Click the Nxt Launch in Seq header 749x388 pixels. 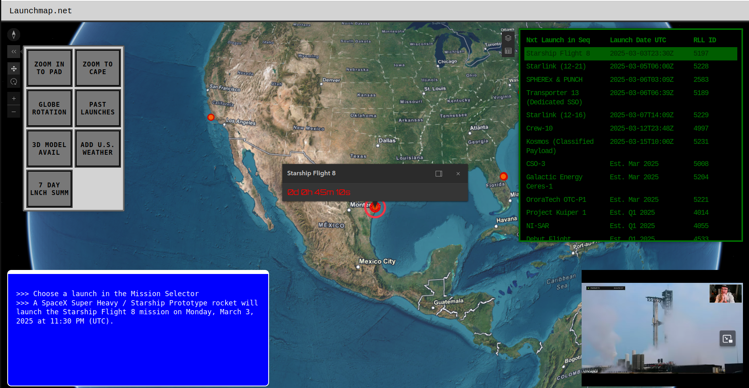click(x=558, y=40)
